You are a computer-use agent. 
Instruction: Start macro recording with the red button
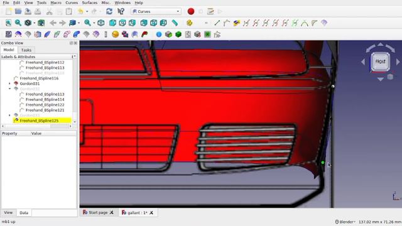tap(191, 11)
